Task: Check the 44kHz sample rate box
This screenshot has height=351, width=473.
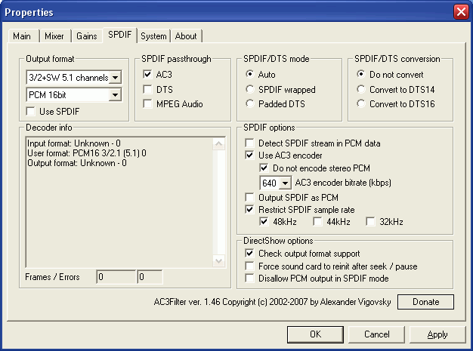Action: (318, 222)
